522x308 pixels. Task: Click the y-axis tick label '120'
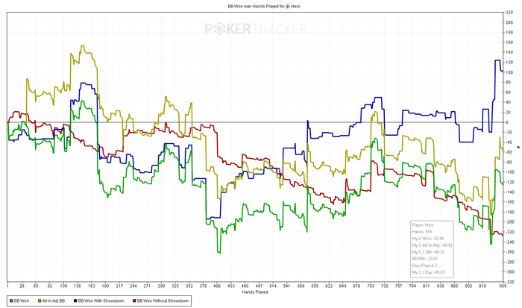[509, 63]
